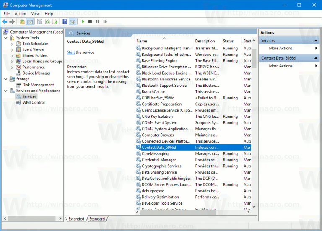
Task: Switch to the Standard tab
Action: click(x=97, y=219)
